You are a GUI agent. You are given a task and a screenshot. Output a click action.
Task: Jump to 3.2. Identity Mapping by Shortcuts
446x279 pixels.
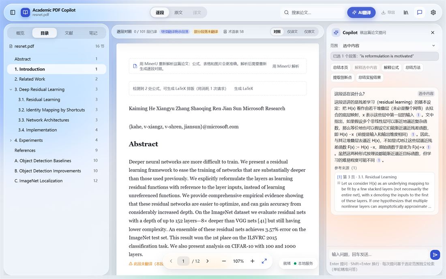(x=57, y=110)
